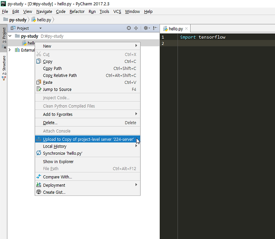Image resolution: width=275 pixels, height=239 pixels.
Task: Open the Navigate menu
Action: [x=44, y=11]
